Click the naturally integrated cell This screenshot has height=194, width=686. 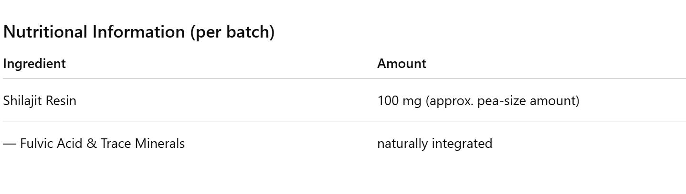pyautogui.click(x=434, y=143)
